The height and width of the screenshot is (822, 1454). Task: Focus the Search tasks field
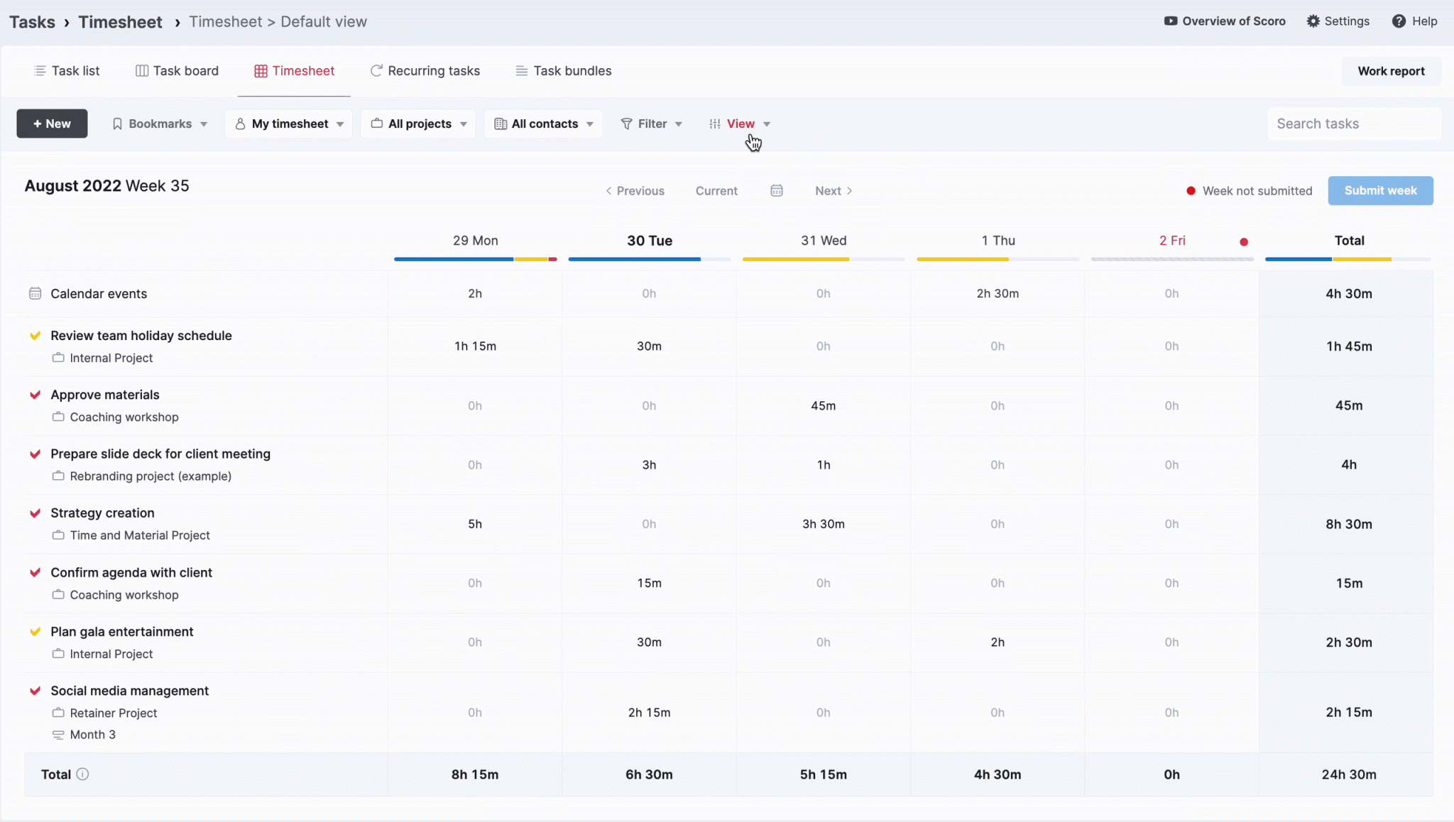coord(1354,124)
